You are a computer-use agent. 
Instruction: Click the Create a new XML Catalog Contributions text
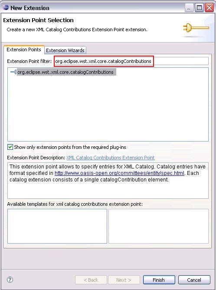pyautogui.click(x=77, y=30)
